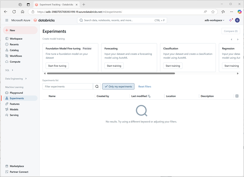
Task: Open browser settings and more menu
Action: pyautogui.click(x=231, y=12)
